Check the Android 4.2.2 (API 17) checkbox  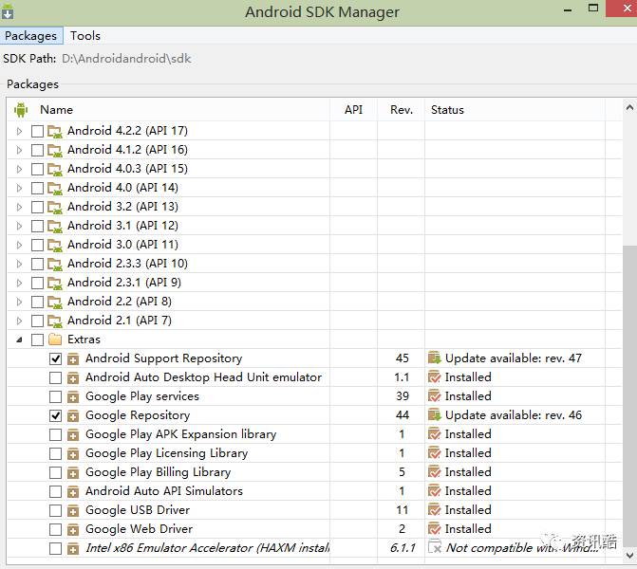tap(37, 131)
